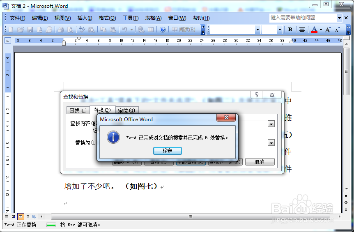
Task: Click the New blank document icon
Action: [11, 30]
